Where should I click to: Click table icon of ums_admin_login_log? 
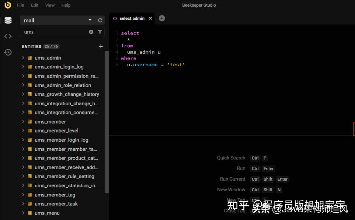29,67
